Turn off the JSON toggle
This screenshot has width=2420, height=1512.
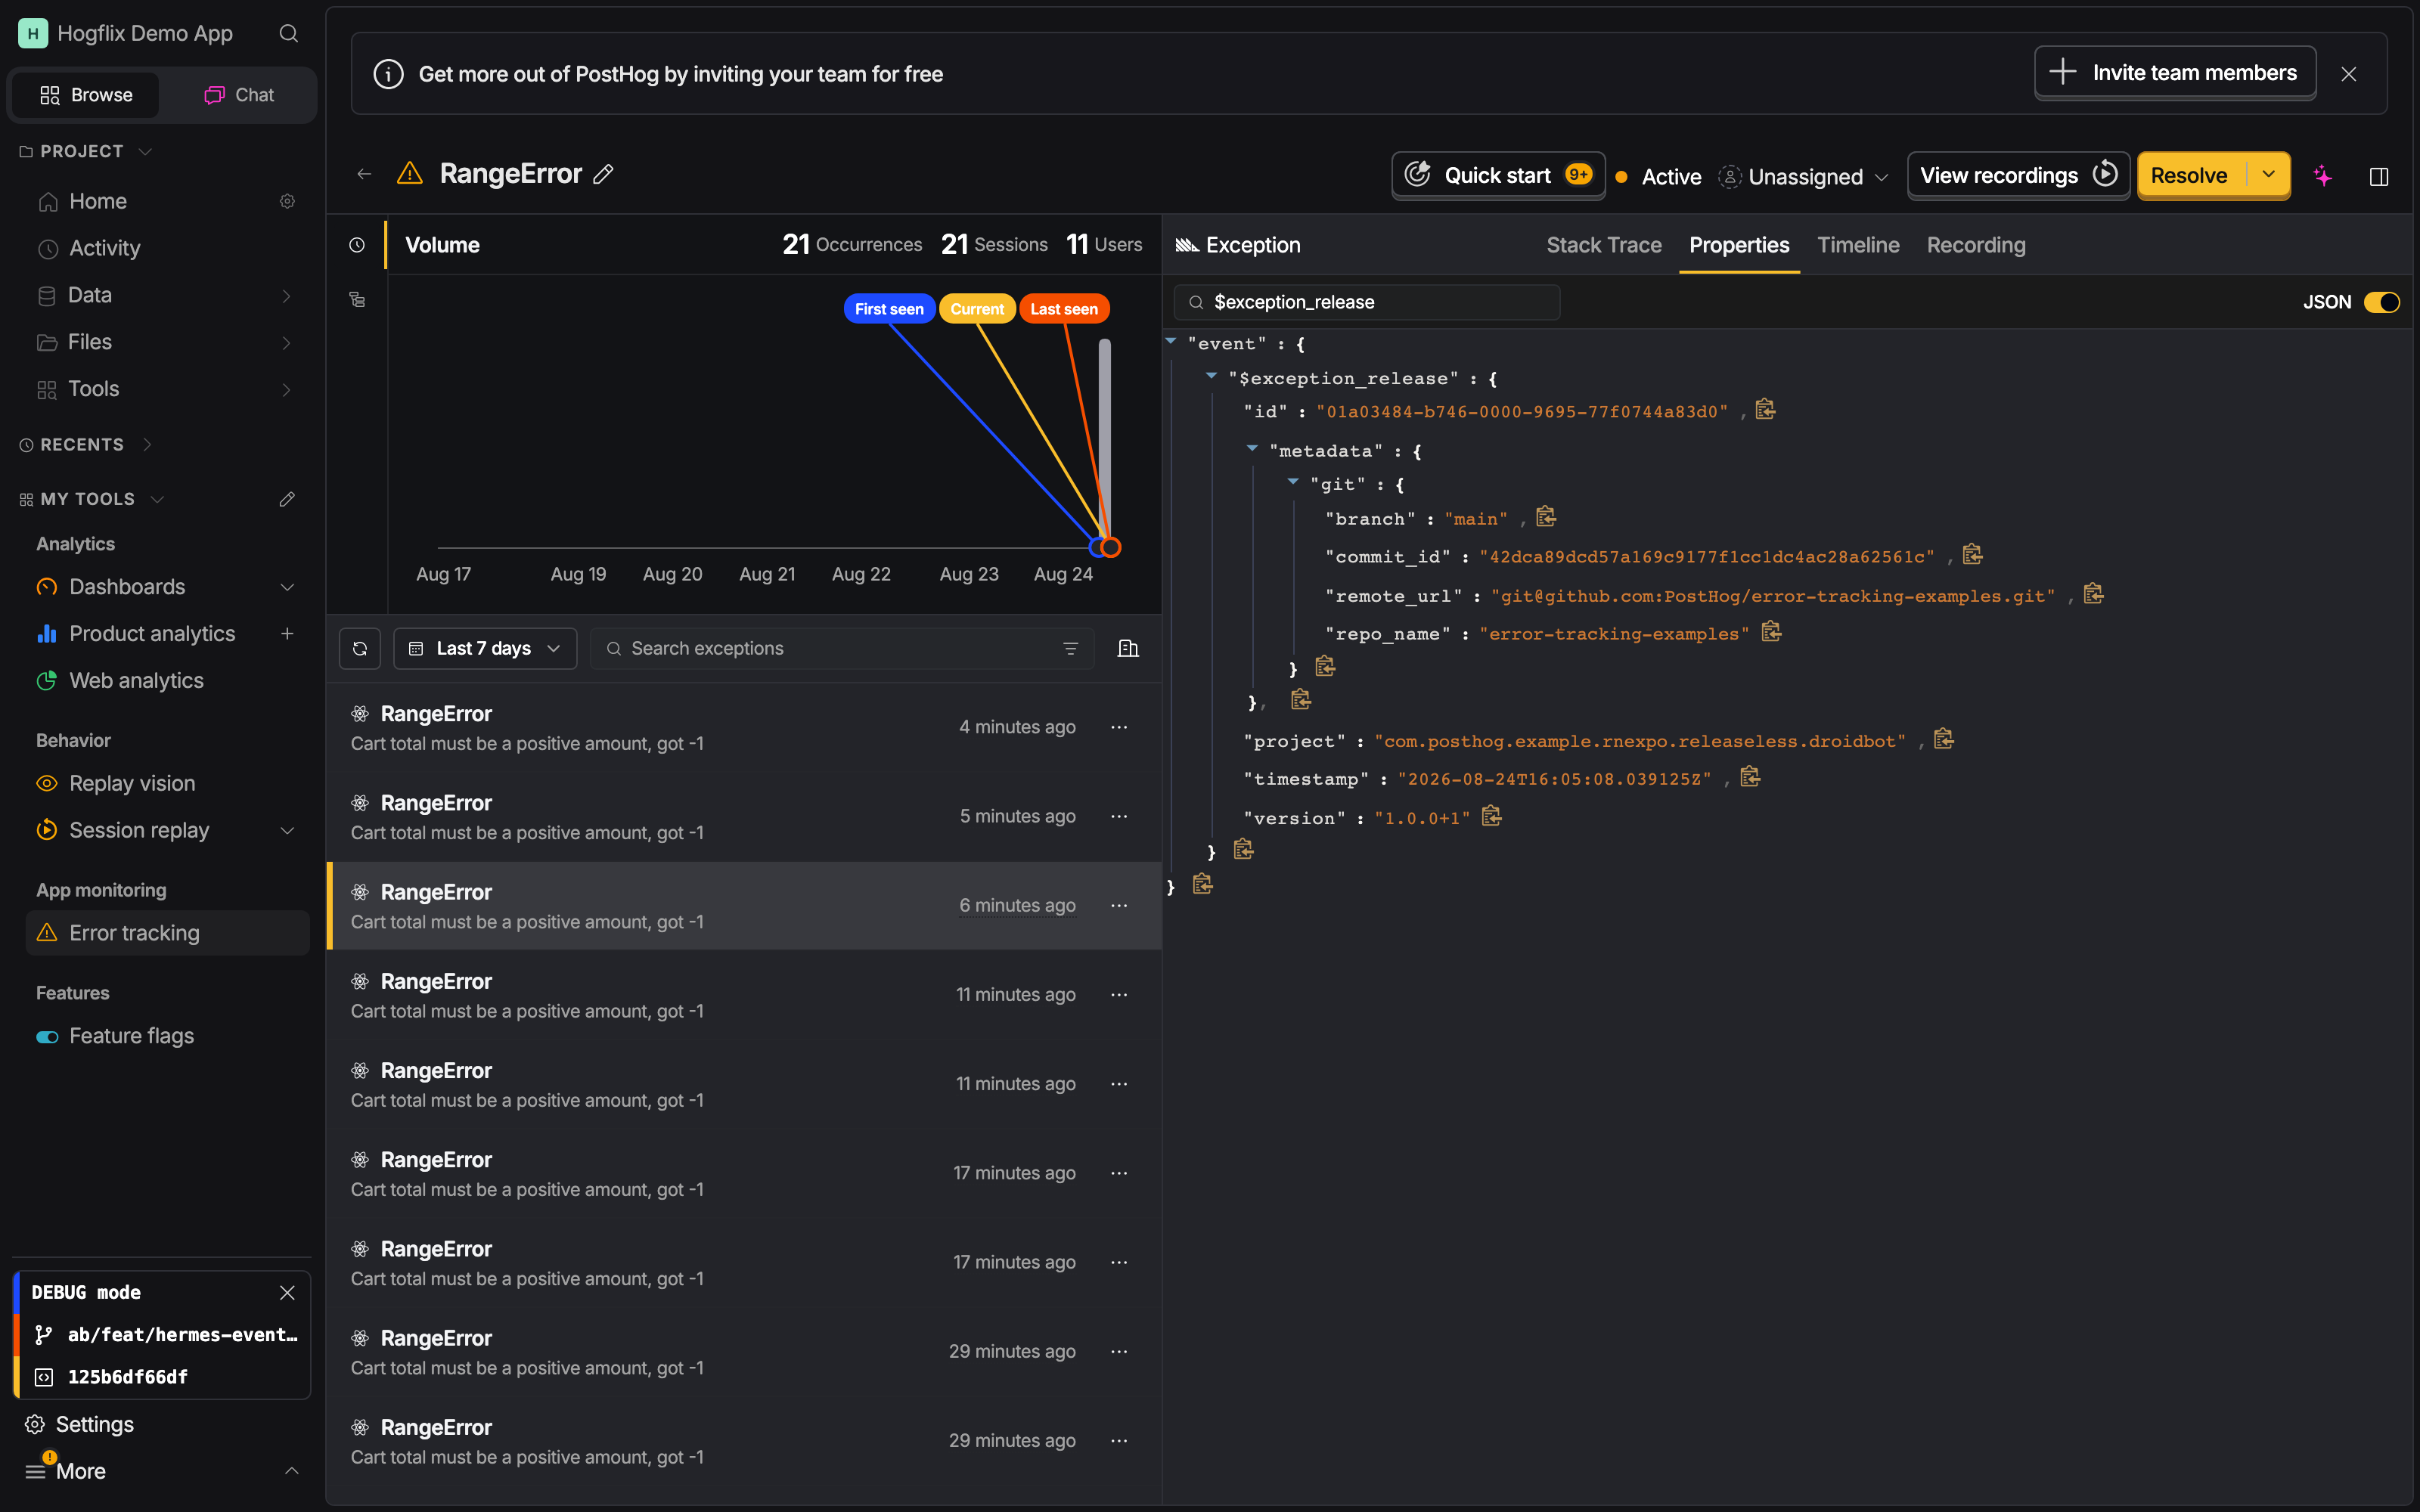pos(2381,302)
